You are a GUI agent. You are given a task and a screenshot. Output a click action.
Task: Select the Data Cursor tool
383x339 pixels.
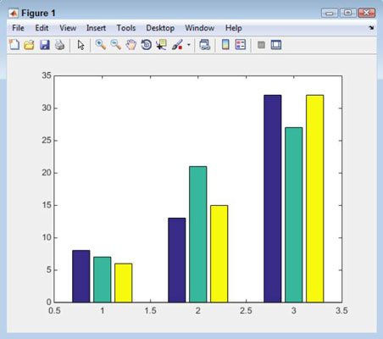(x=161, y=45)
